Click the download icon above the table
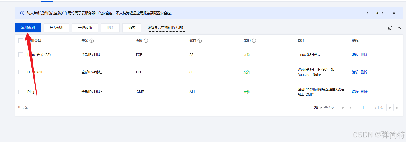This screenshot has height=142, width=406. coord(399,28)
